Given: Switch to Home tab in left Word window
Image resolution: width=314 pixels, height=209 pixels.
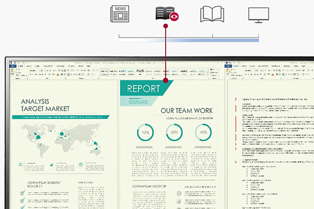Looking at the screenshot, I should [x=21, y=66].
